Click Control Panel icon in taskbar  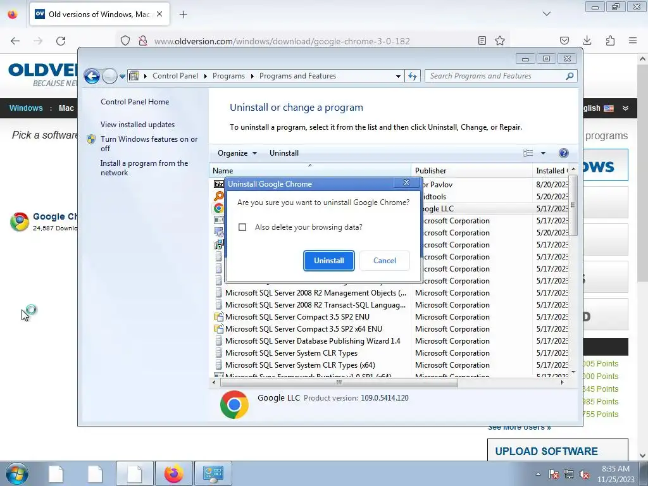213,473
